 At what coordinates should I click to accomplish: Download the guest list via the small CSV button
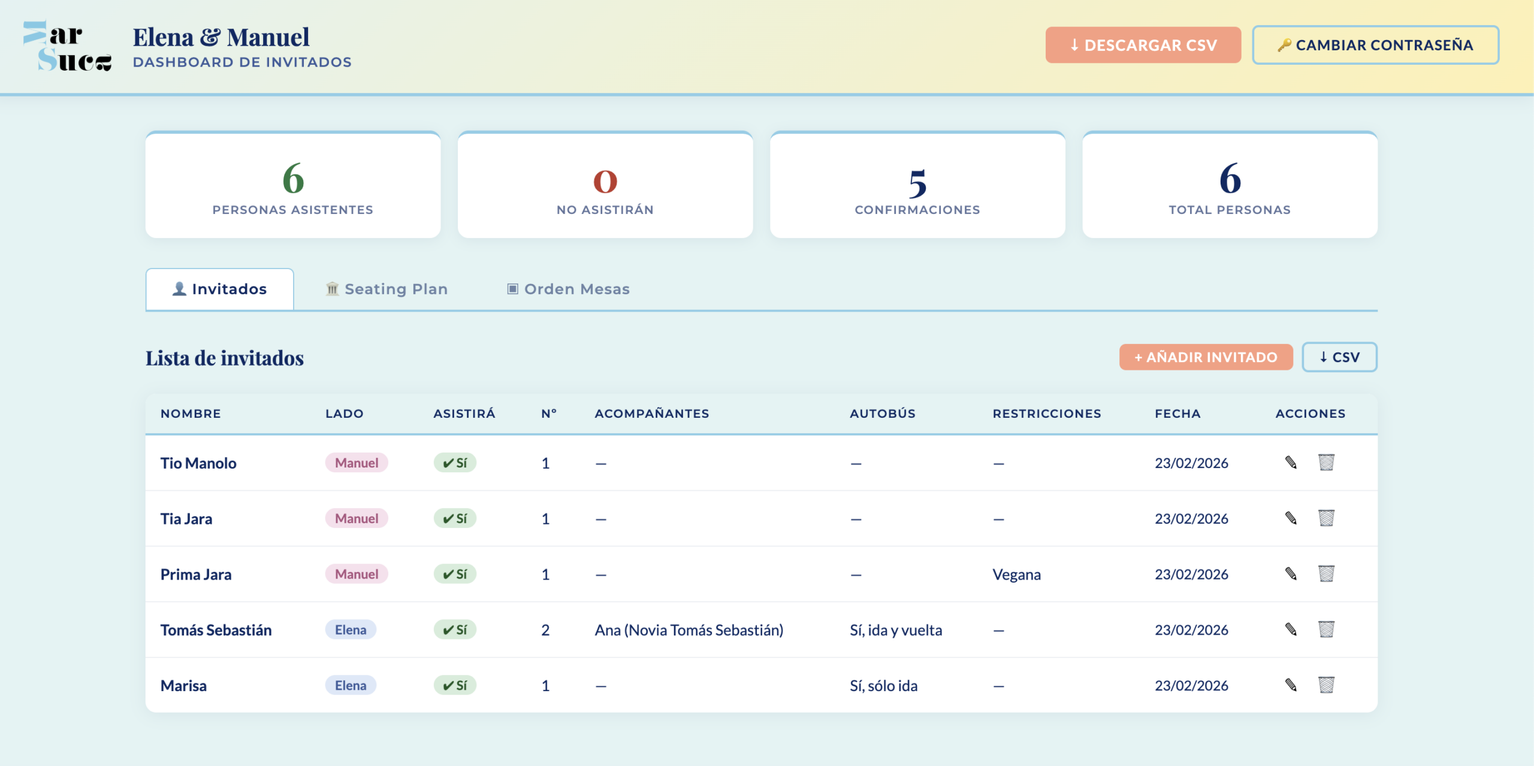point(1339,357)
